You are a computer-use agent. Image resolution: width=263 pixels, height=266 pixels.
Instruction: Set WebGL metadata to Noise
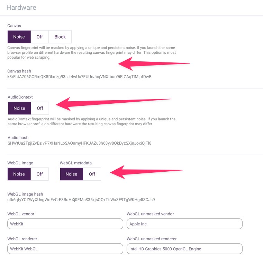point(71,174)
